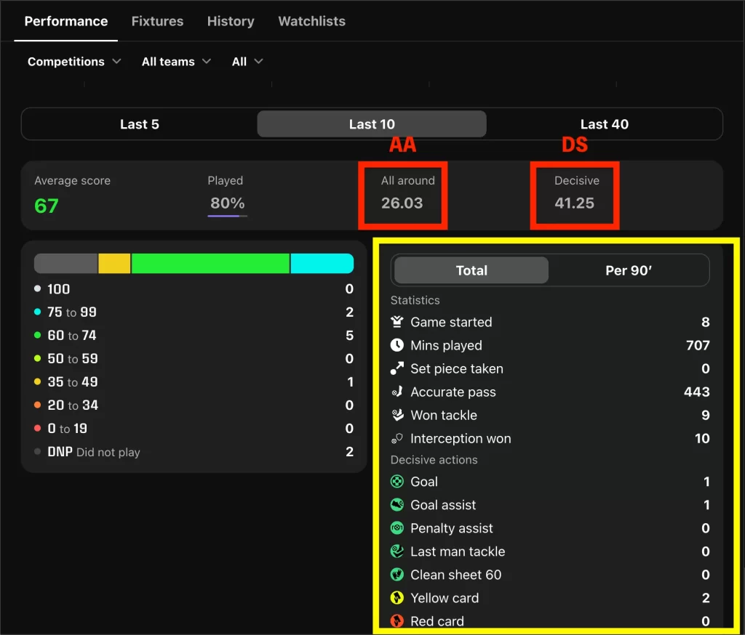This screenshot has height=635, width=745.
Task: Switch stats view to Per 90'
Action: pos(628,270)
